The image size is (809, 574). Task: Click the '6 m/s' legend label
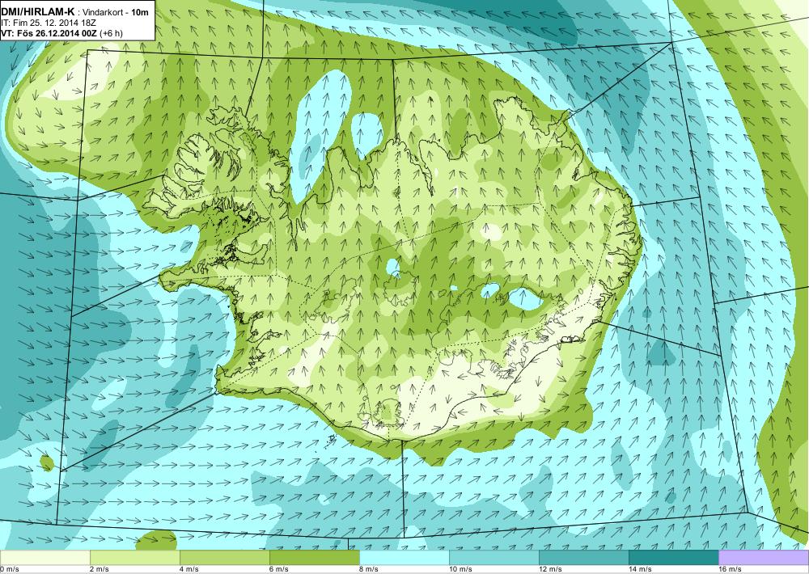click(279, 569)
